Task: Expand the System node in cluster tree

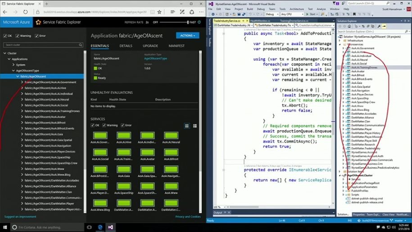Action: (x=14, y=65)
